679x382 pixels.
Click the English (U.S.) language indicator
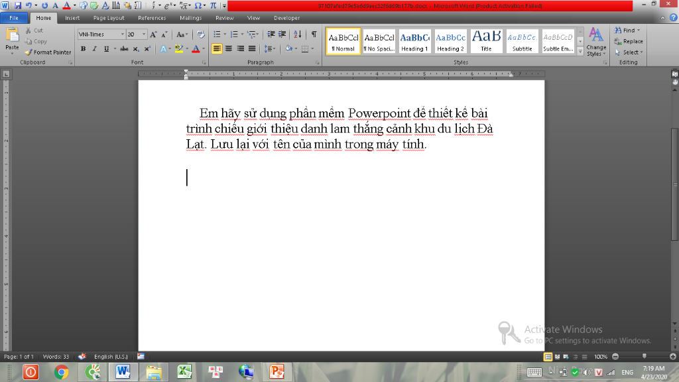[x=111, y=356]
